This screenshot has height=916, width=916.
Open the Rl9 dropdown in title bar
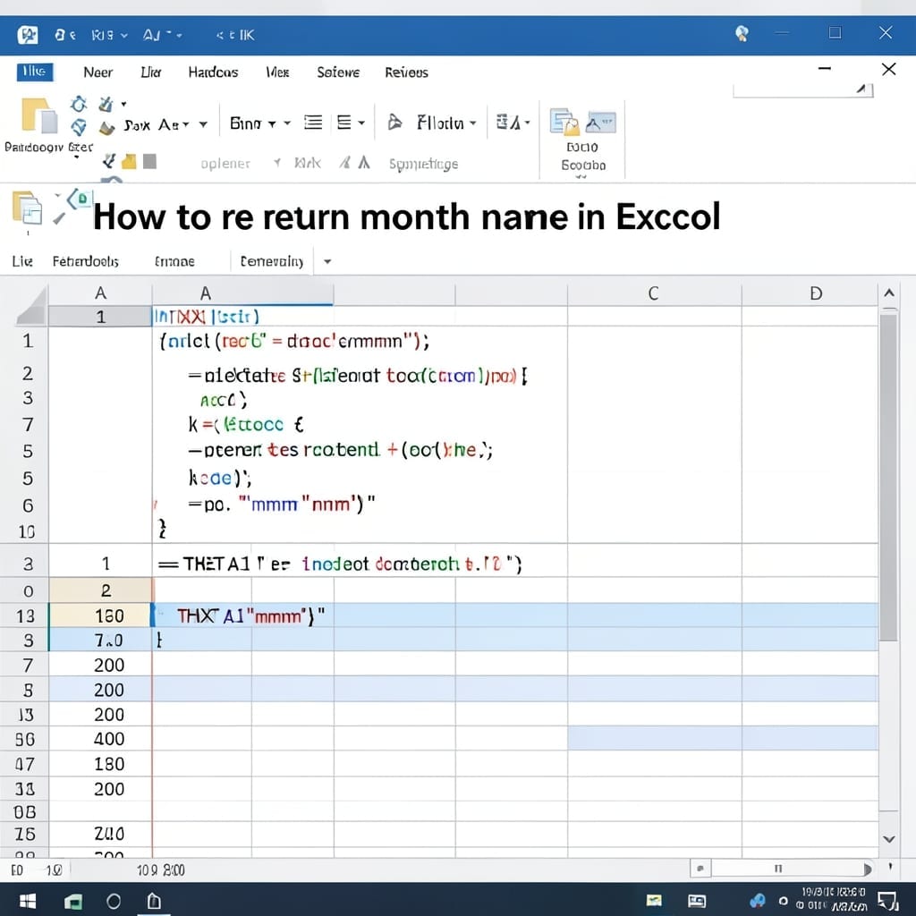pyautogui.click(x=123, y=36)
